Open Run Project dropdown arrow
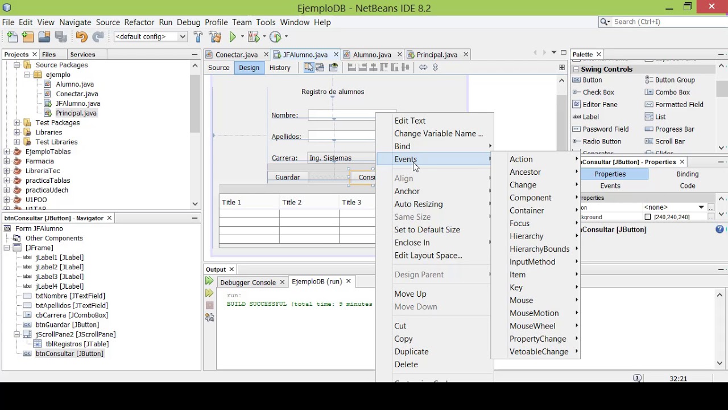Viewport: 728px width, 410px height. tap(242, 36)
